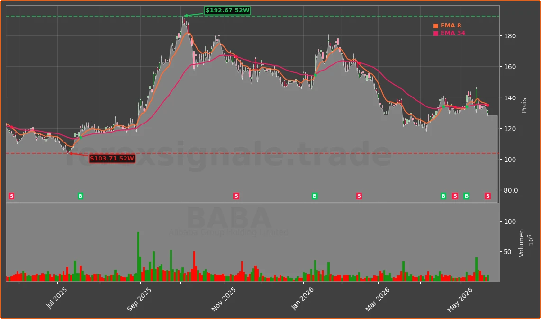The width and height of the screenshot is (541, 319).
Task: Click the sell signal marker in mid February 2026
Action: click(x=359, y=196)
